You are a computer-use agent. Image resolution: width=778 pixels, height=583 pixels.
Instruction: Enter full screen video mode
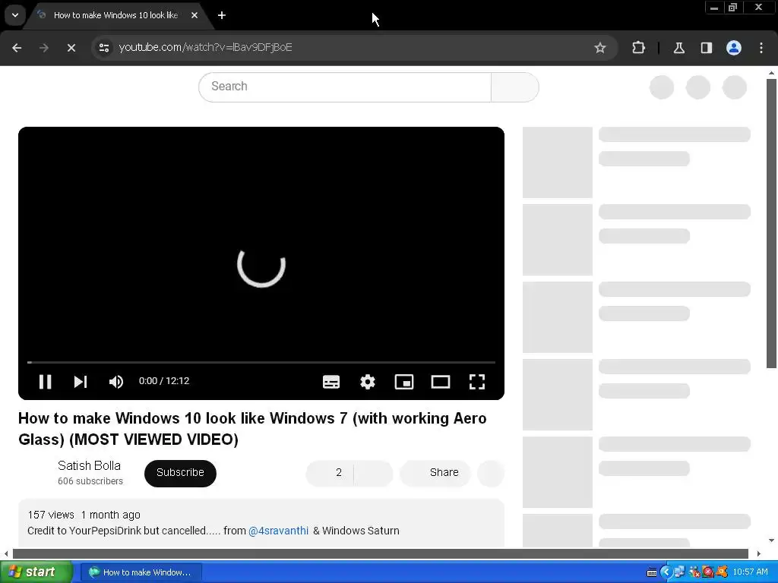point(477,382)
